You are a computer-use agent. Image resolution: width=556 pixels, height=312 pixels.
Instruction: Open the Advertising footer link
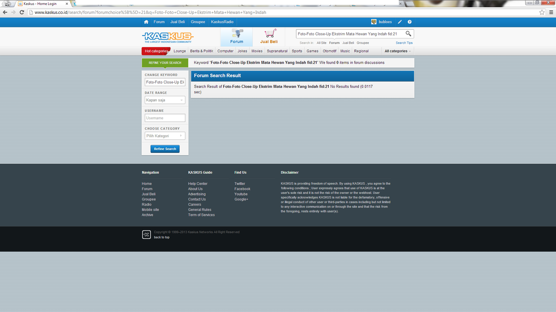[x=197, y=194]
